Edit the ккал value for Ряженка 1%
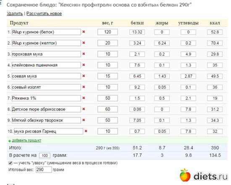Viewport: 231px width, 185px height. pos(215,98)
